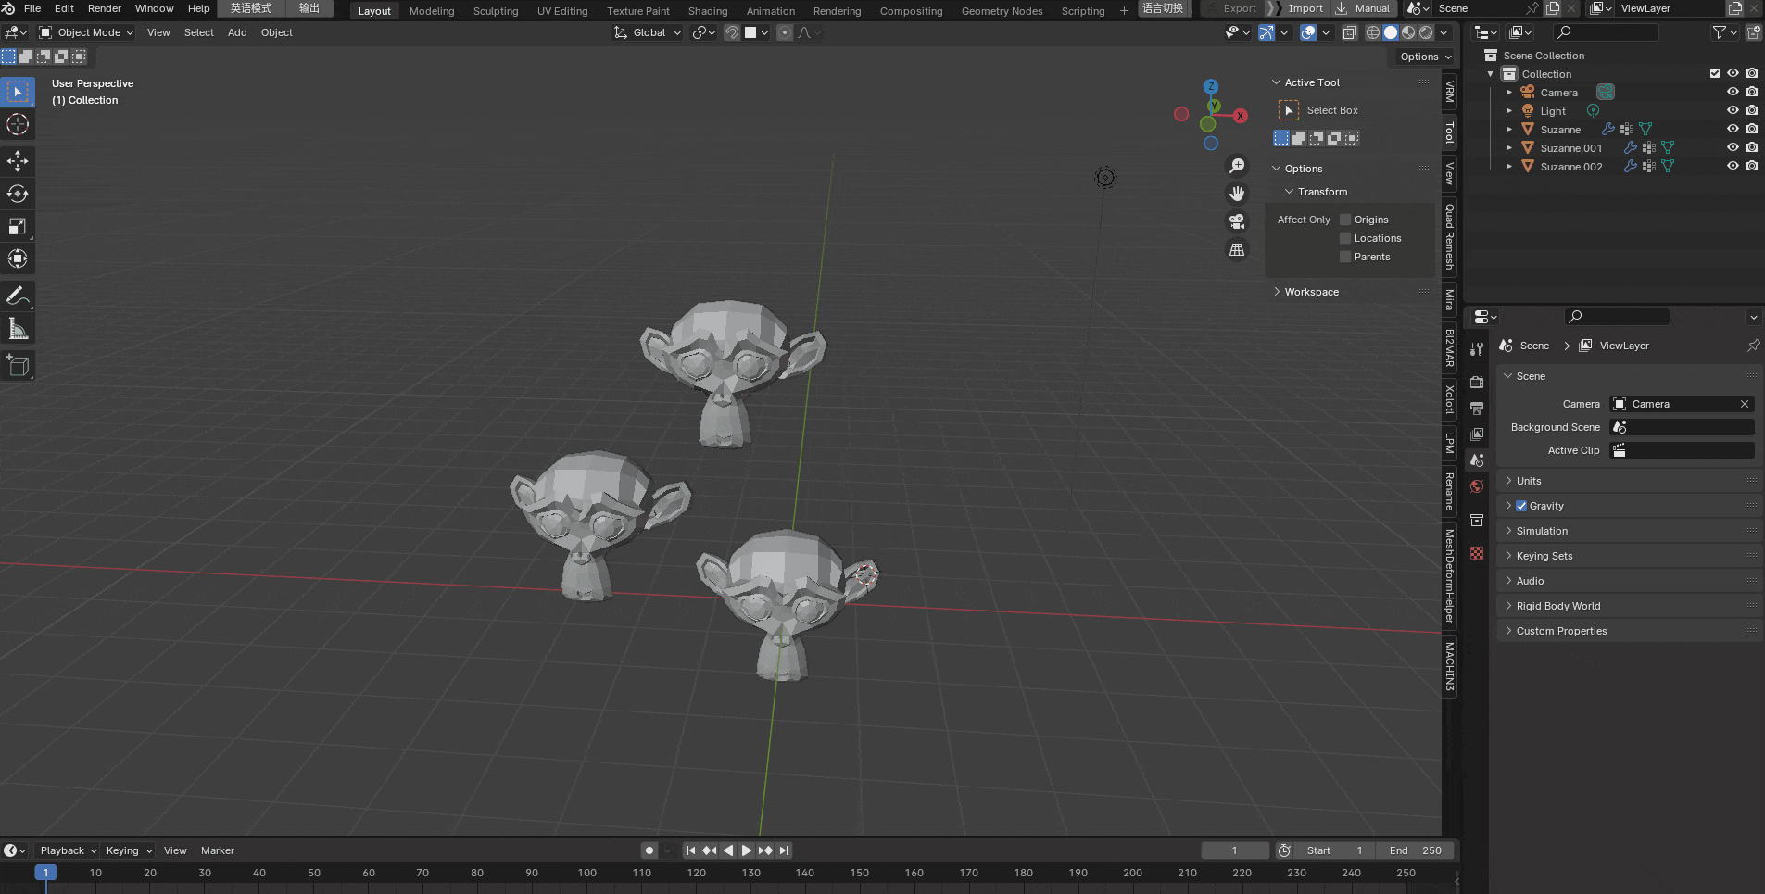Open the Render menu
This screenshot has width=1765, height=894.
click(105, 8)
